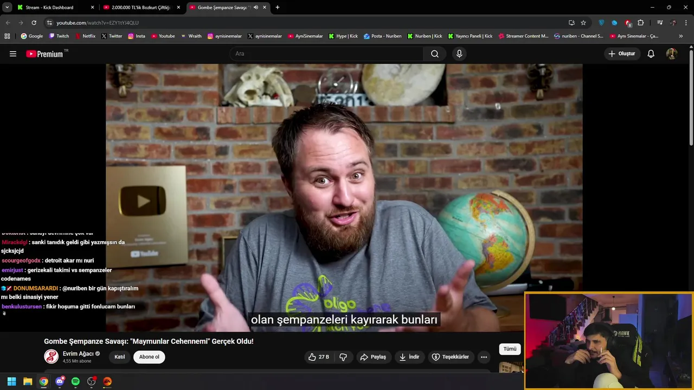Click the Oluştur create button
The height and width of the screenshot is (390, 694).
pyautogui.click(x=622, y=54)
